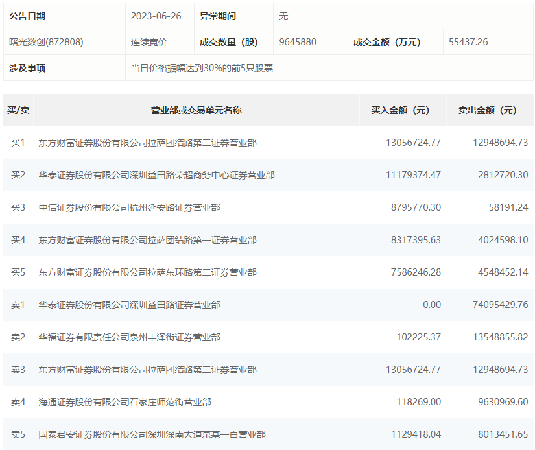Click 卖3 broker 东方财富拉萨团结路第二证券营业部

(x=147, y=369)
